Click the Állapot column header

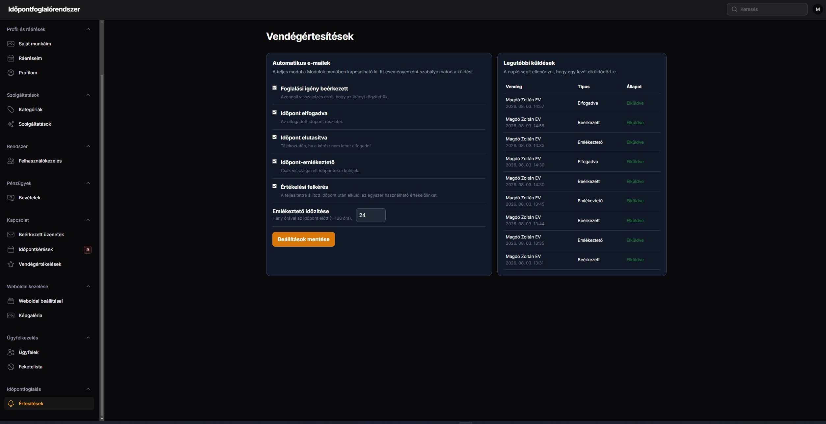(x=634, y=87)
